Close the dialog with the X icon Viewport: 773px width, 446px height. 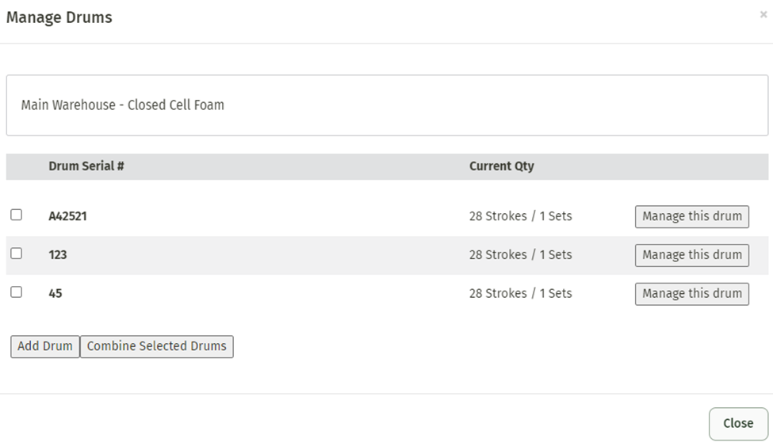(x=763, y=14)
